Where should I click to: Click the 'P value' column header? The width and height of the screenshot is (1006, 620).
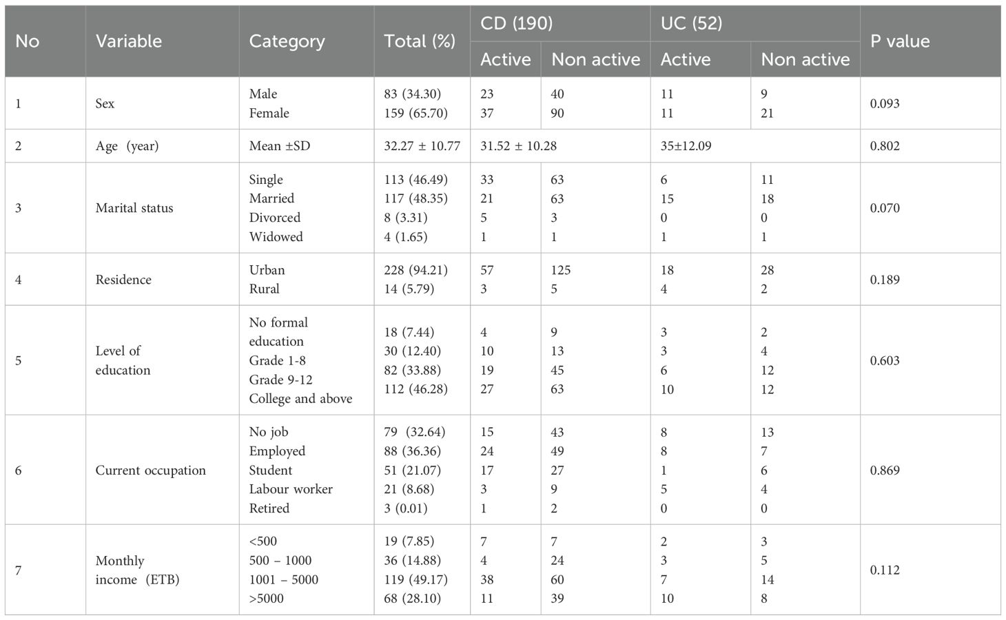pyautogui.click(x=900, y=41)
